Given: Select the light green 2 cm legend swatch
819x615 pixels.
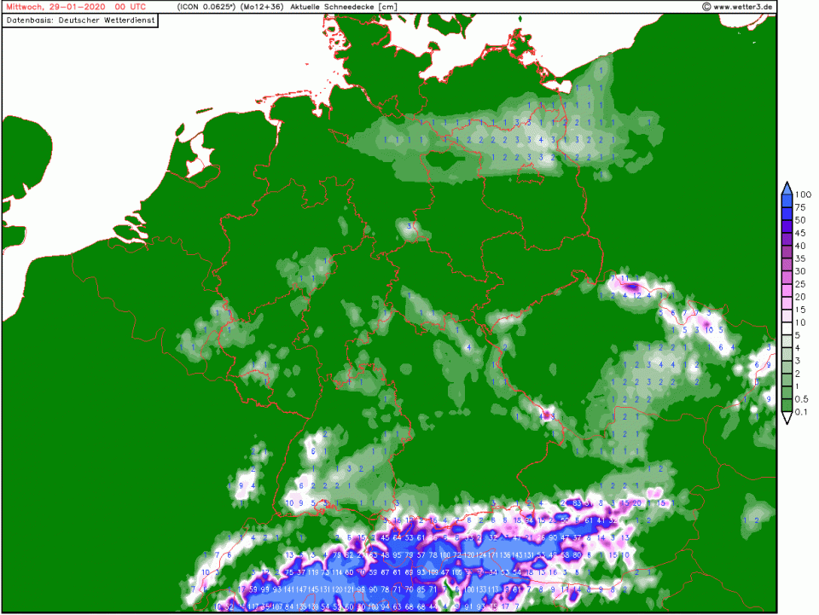Looking at the screenshot, I should (787, 368).
